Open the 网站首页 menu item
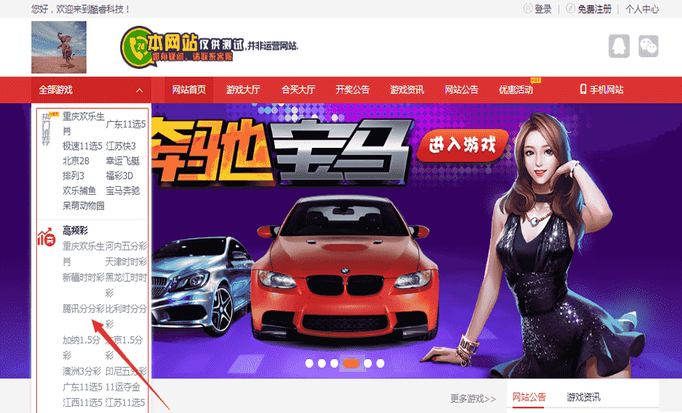The height and width of the screenshot is (413, 682). (x=188, y=89)
